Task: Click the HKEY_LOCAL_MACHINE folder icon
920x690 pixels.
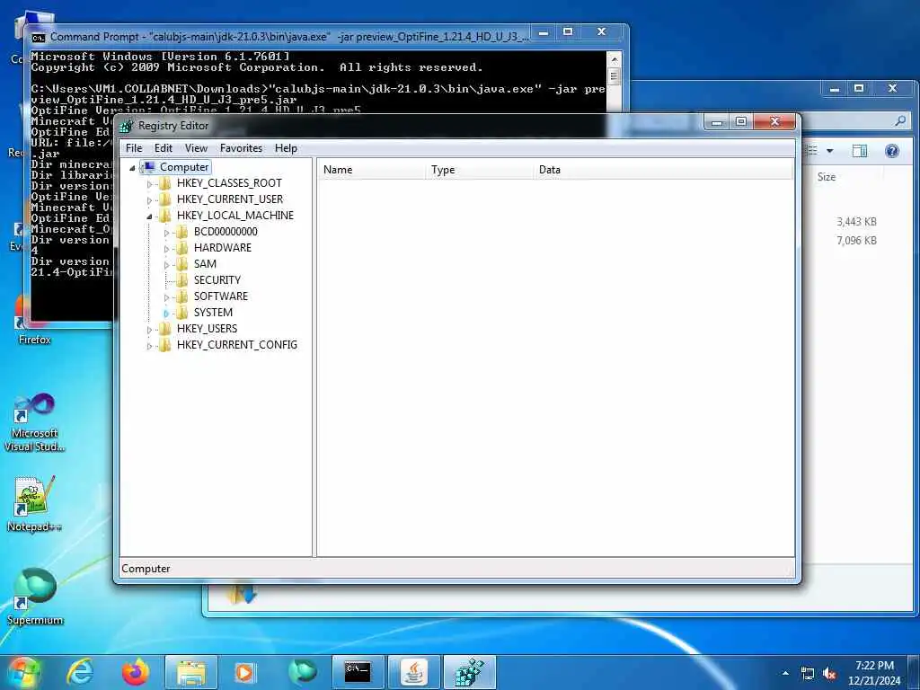Action: [165, 216]
